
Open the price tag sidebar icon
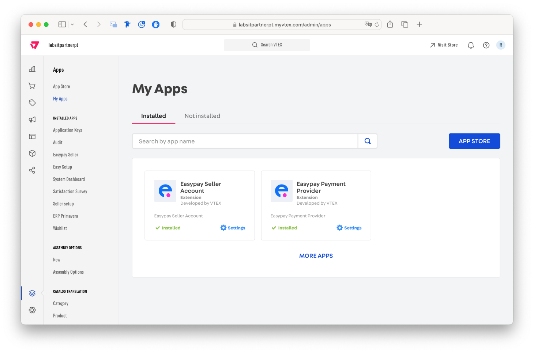point(32,103)
